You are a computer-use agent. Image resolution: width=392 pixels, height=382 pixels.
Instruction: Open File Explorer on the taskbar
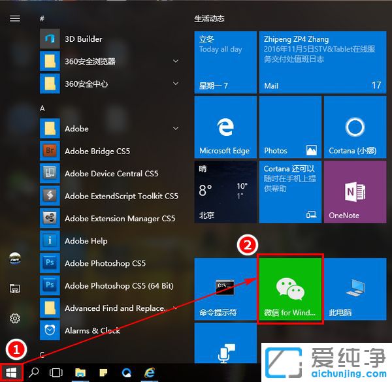click(x=80, y=372)
